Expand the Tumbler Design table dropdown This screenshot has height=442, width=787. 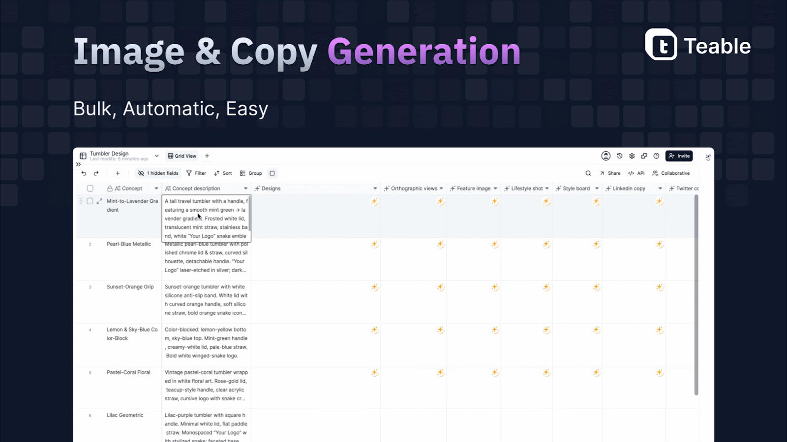pyautogui.click(x=156, y=155)
